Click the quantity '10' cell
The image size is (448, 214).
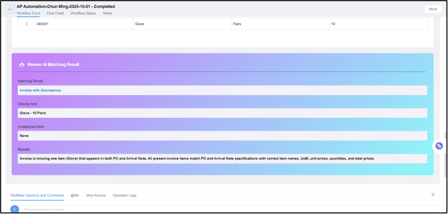pos(378,24)
